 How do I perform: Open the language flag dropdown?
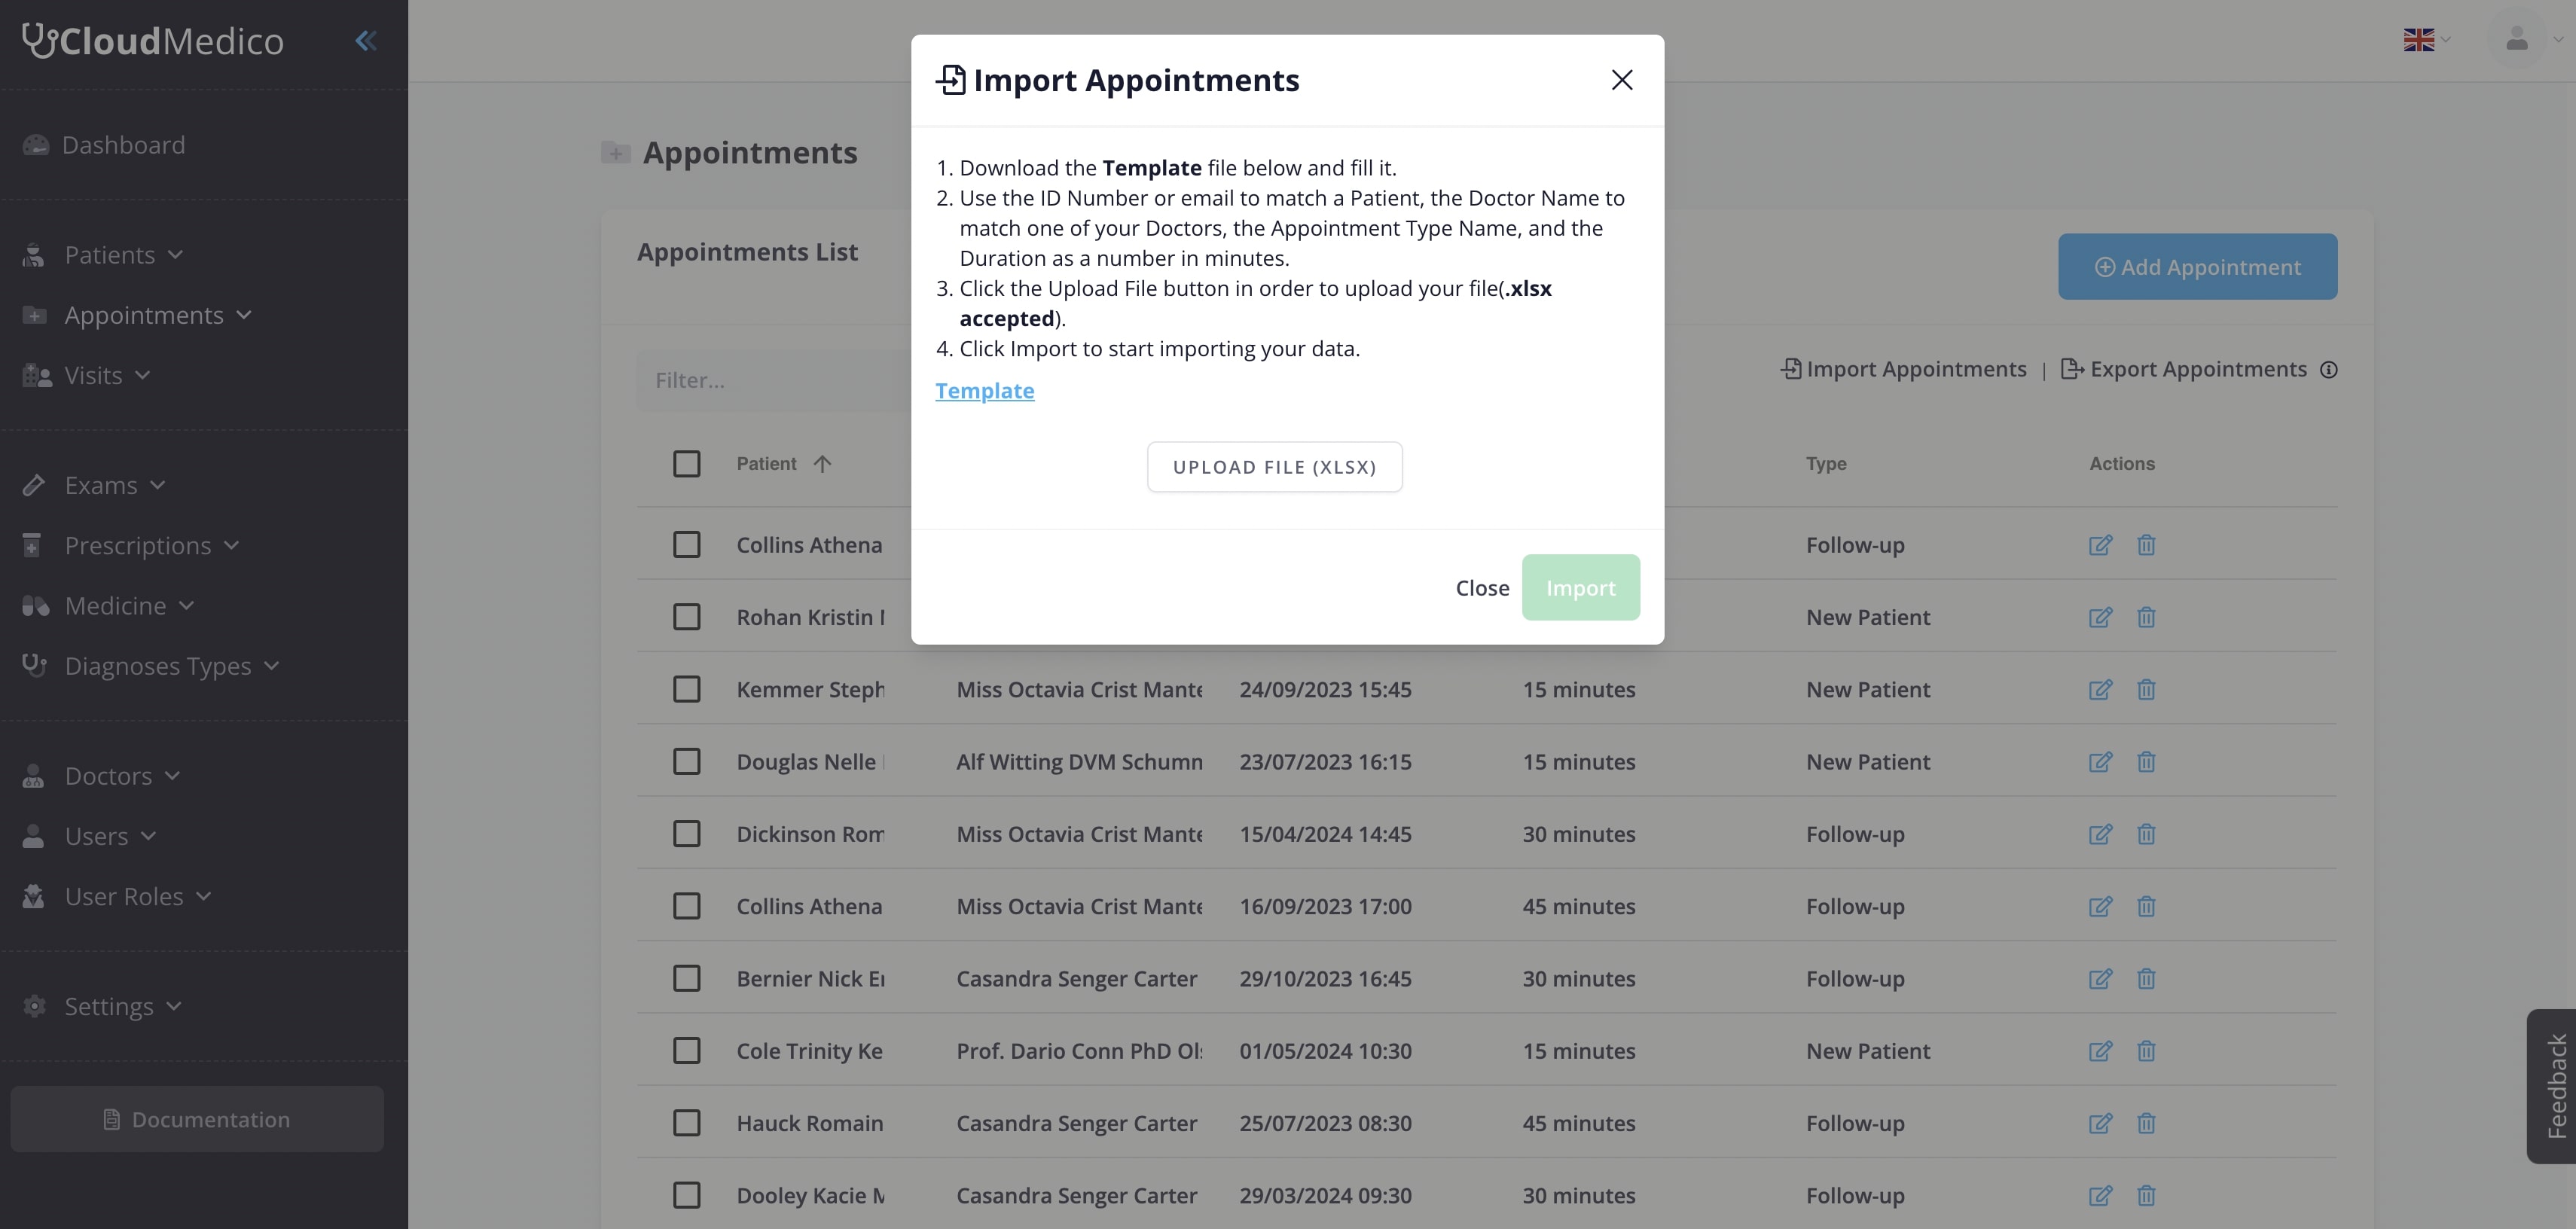2426,40
